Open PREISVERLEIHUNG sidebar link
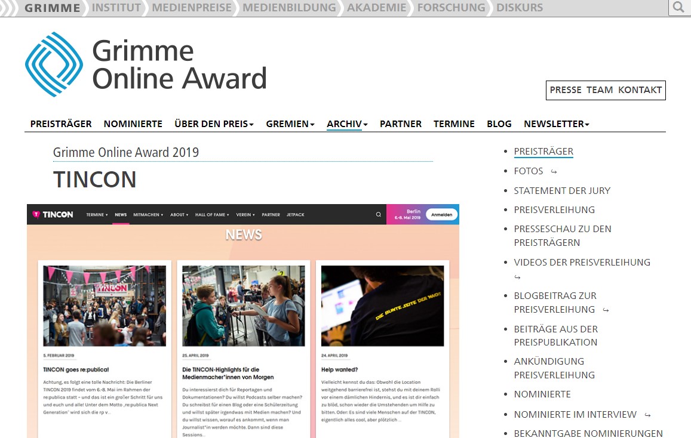Viewport: 691px width, 438px height. 554,210
